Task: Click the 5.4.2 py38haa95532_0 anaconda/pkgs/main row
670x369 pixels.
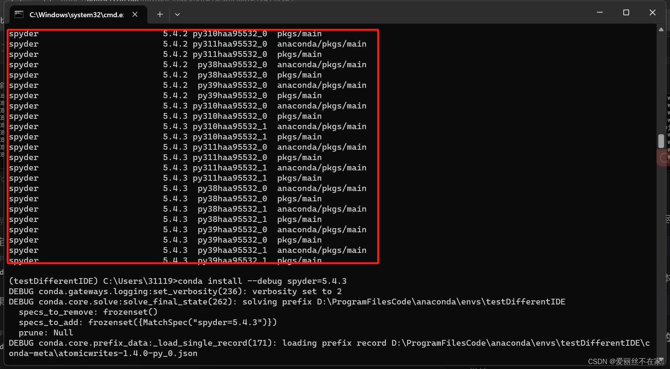Action: [187, 65]
